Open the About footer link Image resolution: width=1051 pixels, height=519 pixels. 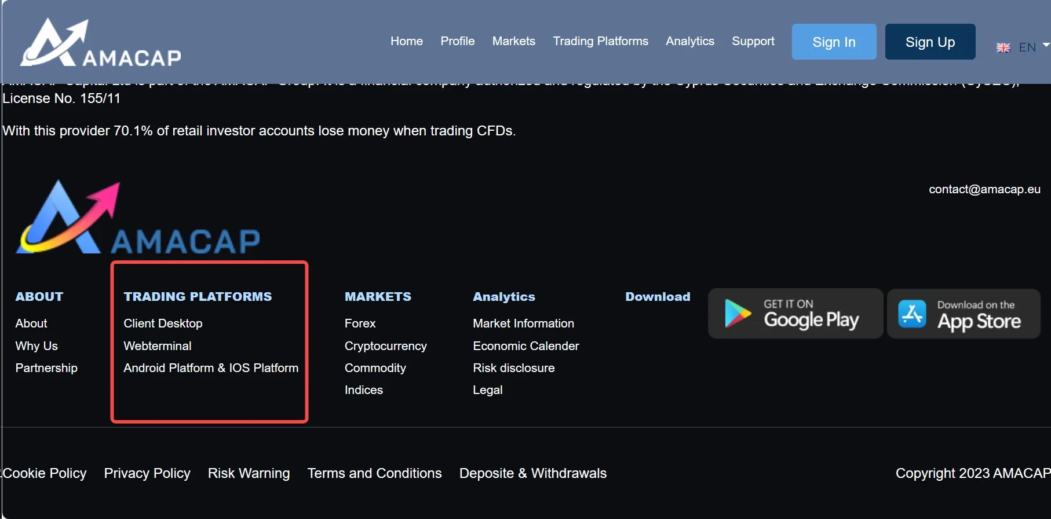(31, 323)
